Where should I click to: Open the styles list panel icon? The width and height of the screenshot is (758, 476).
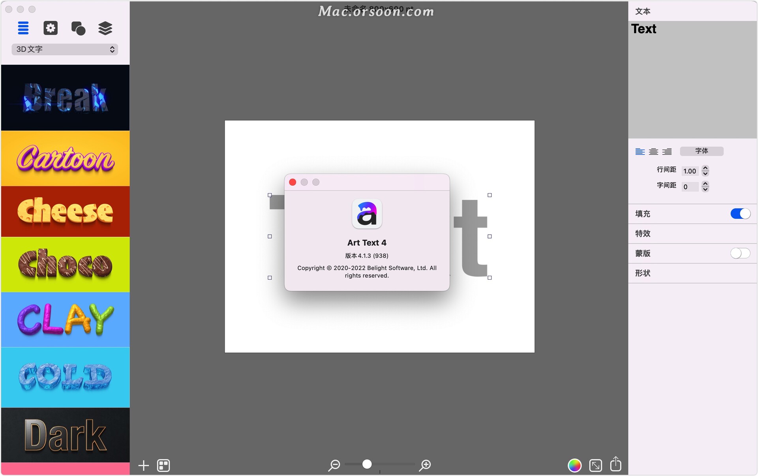click(23, 28)
